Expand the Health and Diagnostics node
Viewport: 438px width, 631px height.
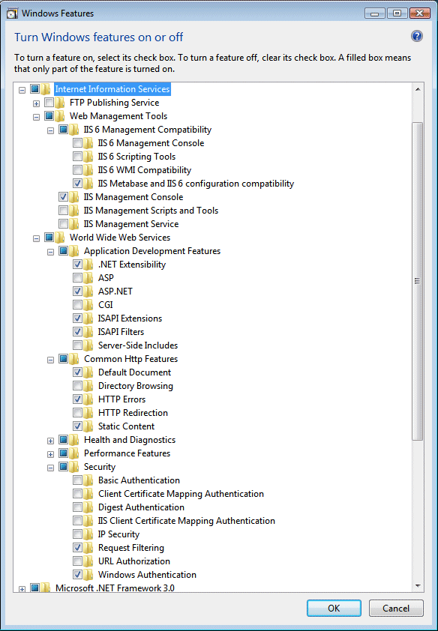(50, 441)
